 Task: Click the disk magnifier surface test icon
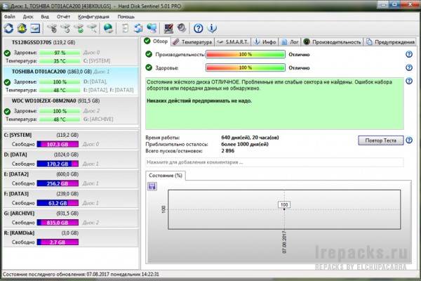pos(92,28)
